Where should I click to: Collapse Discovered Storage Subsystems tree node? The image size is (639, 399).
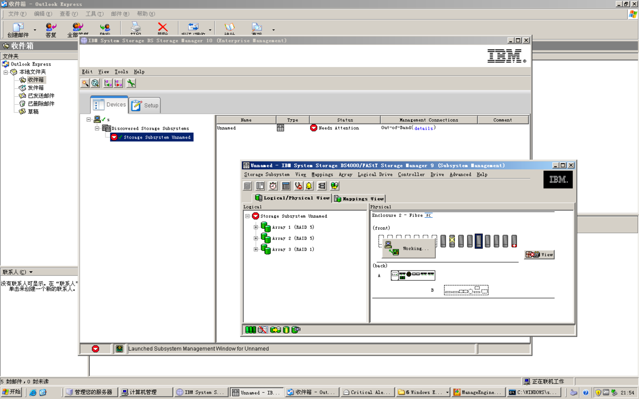(x=97, y=128)
